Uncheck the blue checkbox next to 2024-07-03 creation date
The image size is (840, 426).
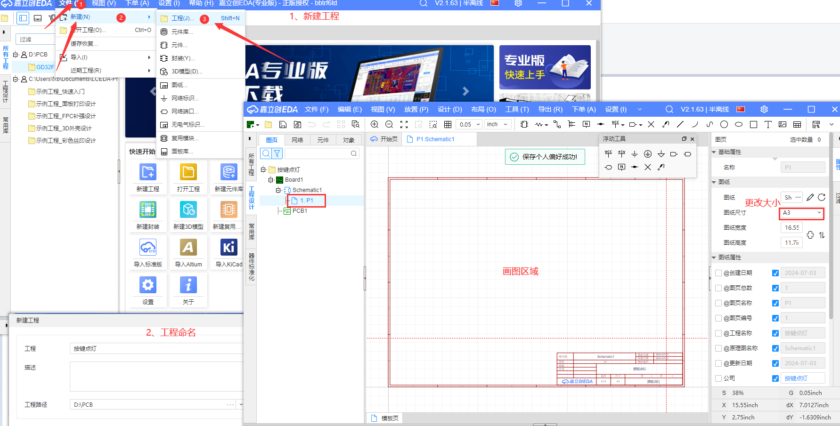pos(775,273)
